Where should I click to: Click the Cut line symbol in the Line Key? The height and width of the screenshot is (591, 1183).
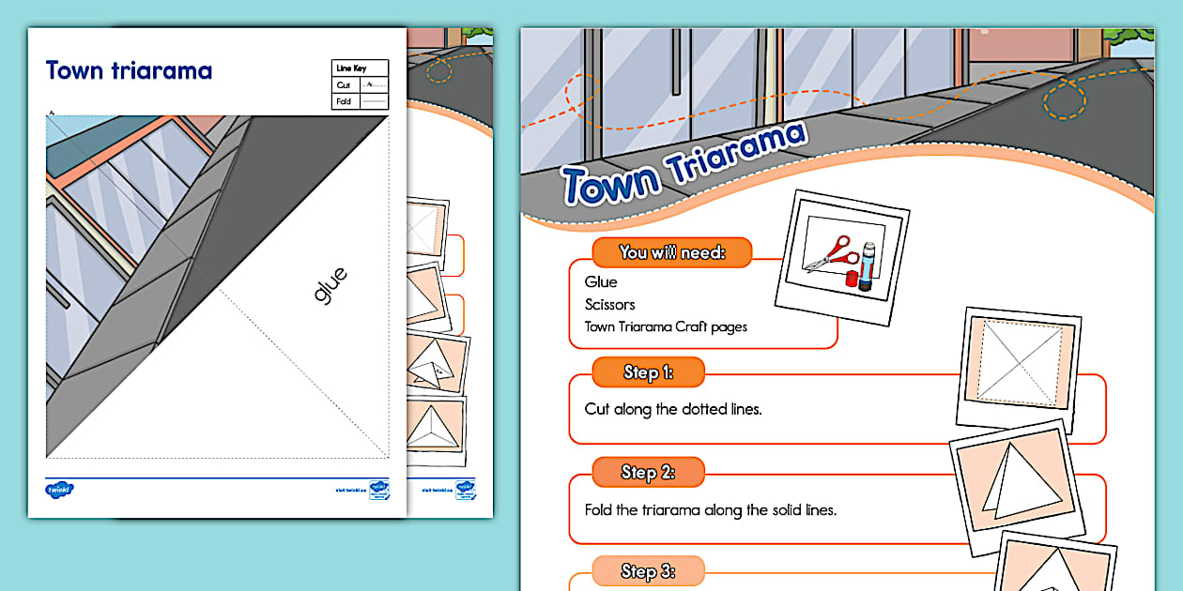click(374, 85)
